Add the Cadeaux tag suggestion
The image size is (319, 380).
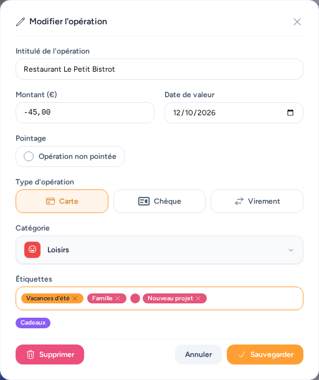[x=33, y=323]
